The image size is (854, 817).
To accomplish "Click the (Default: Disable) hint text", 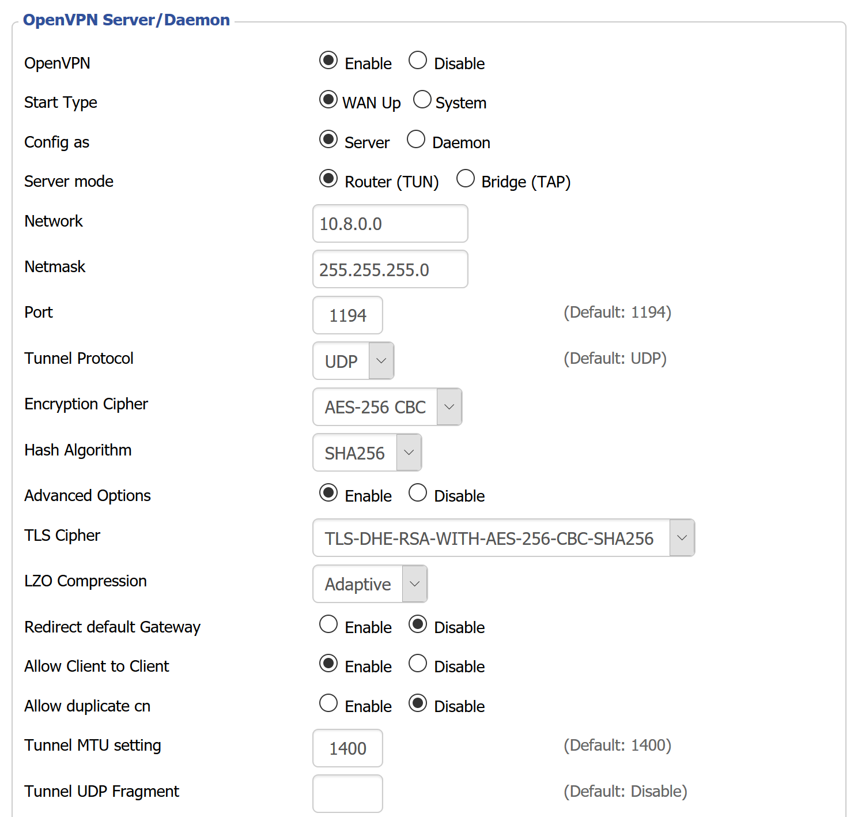I will coord(625,792).
